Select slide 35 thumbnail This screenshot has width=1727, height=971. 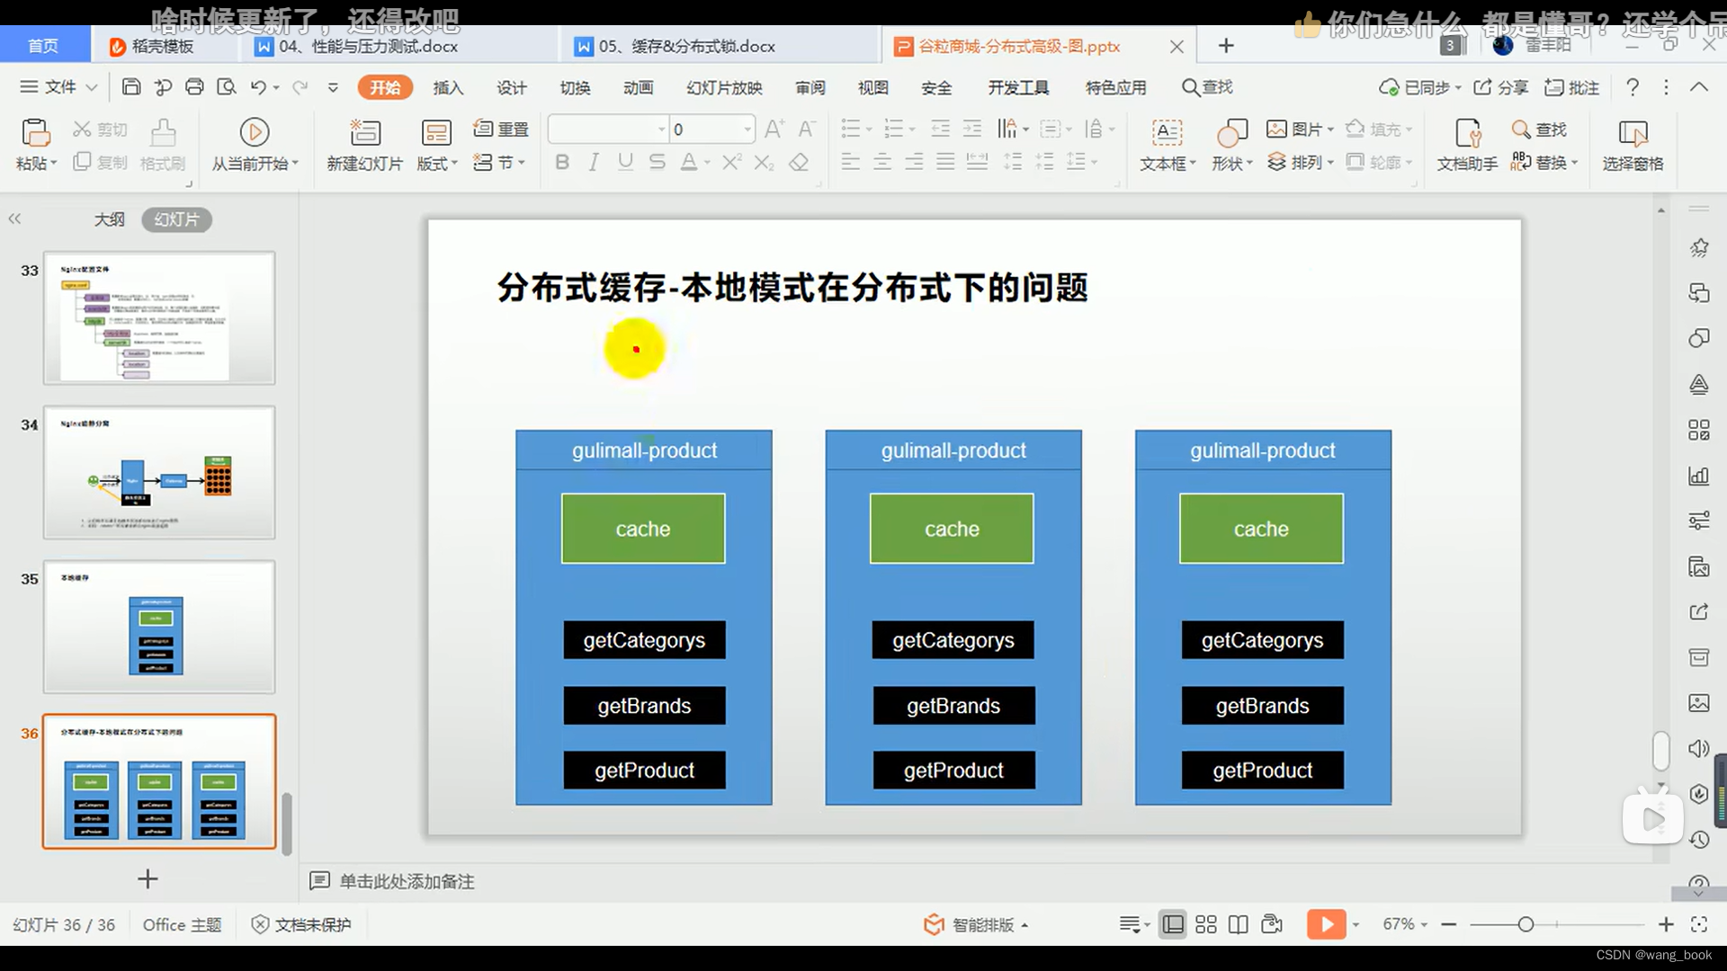[159, 627]
